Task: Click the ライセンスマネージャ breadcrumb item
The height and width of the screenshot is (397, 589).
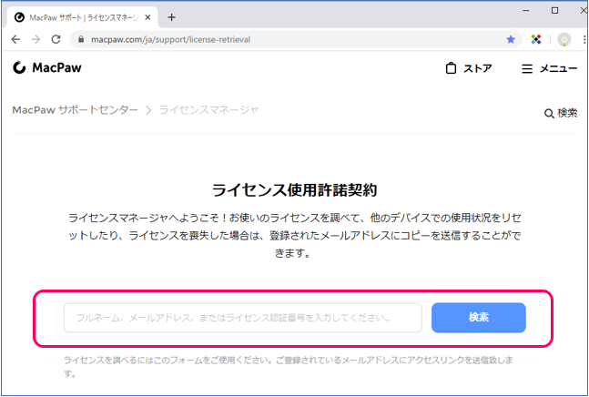Action: point(208,110)
